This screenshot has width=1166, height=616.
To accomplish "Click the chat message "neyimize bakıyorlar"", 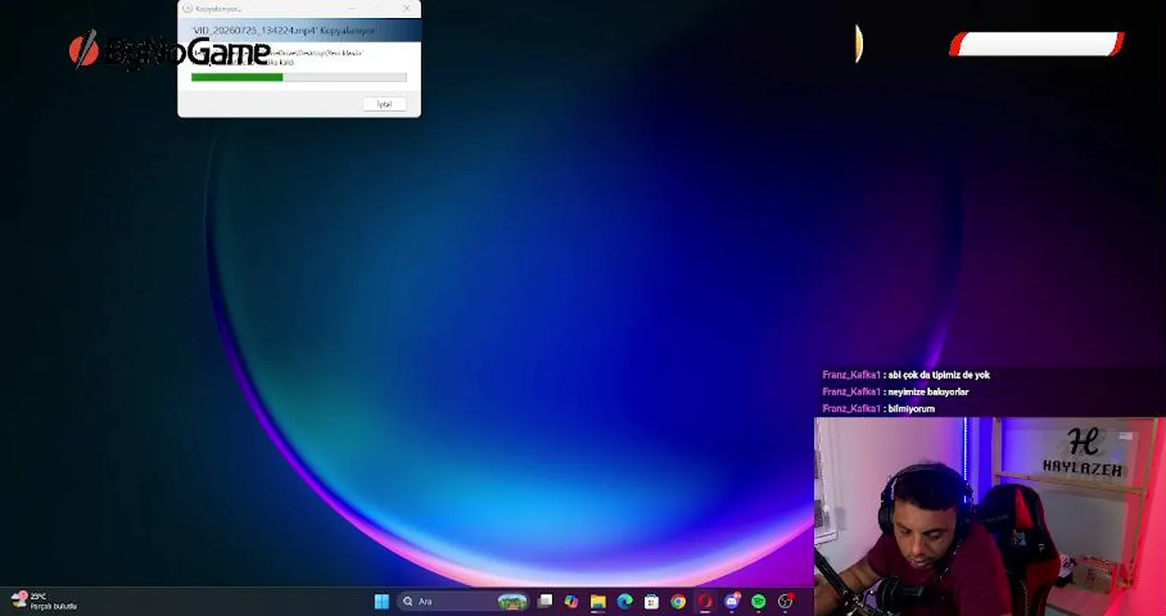I will click(928, 392).
